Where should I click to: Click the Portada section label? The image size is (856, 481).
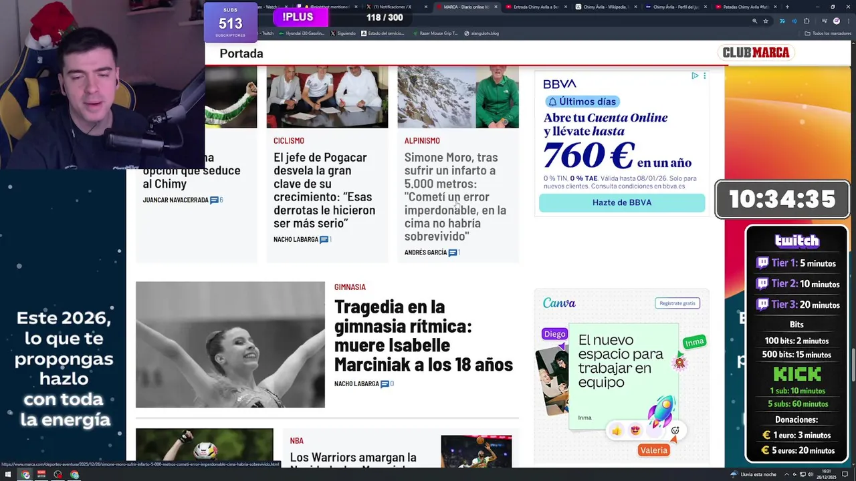tap(241, 53)
